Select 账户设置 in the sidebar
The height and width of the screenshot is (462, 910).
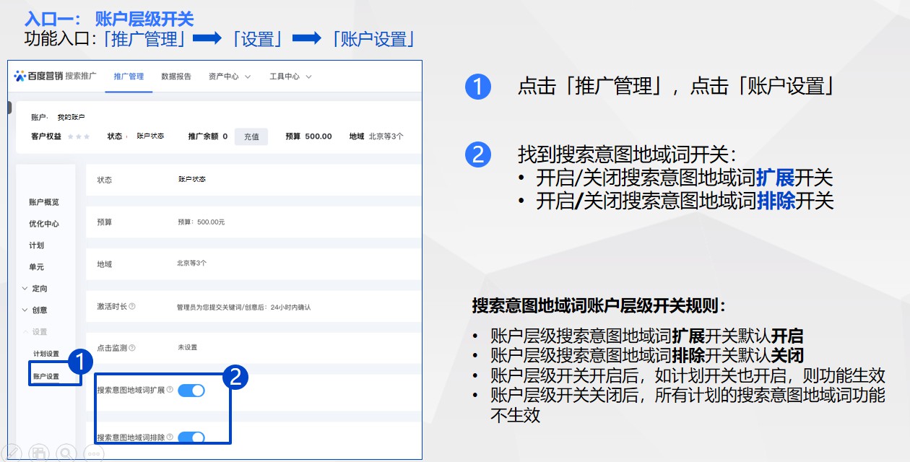(x=46, y=376)
